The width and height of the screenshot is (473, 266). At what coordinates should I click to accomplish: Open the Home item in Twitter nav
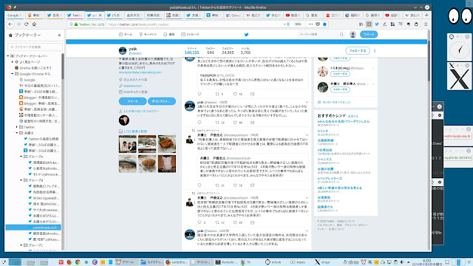tap(126, 35)
